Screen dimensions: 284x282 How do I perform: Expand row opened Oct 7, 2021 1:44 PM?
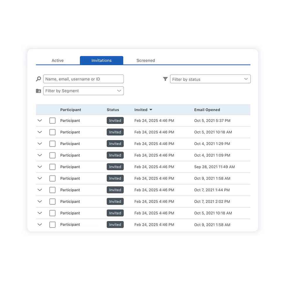[x=40, y=190]
